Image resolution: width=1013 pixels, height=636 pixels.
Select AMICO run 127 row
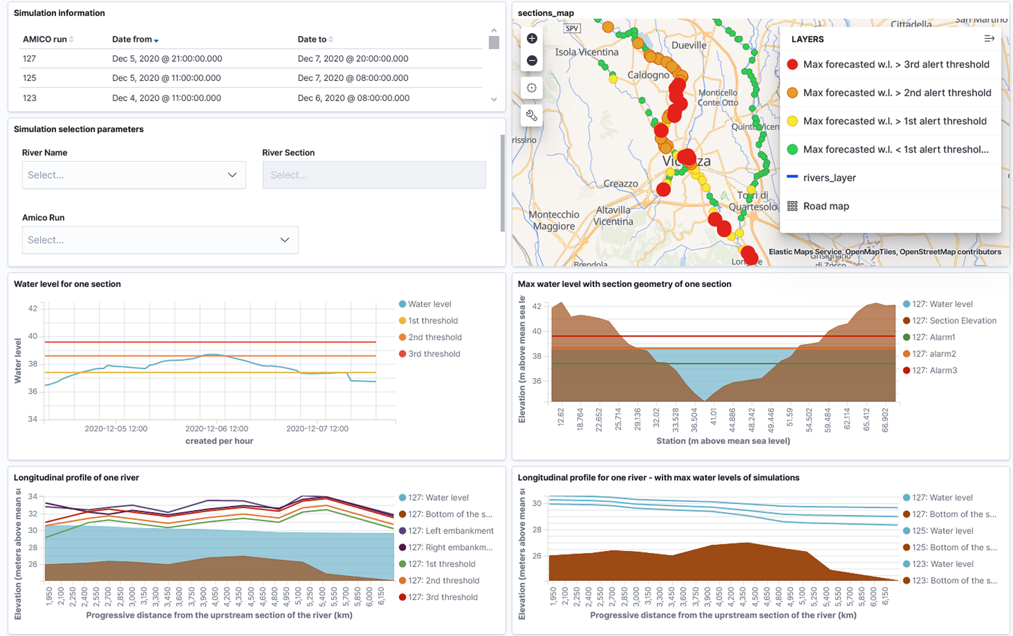click(x=251, y=59)
